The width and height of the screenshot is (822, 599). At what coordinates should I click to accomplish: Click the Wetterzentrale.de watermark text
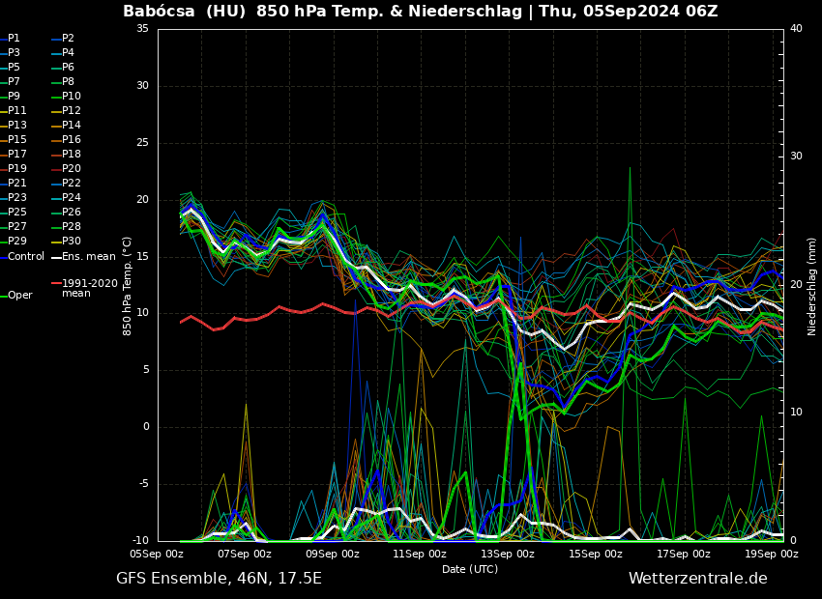click(697, 579)
